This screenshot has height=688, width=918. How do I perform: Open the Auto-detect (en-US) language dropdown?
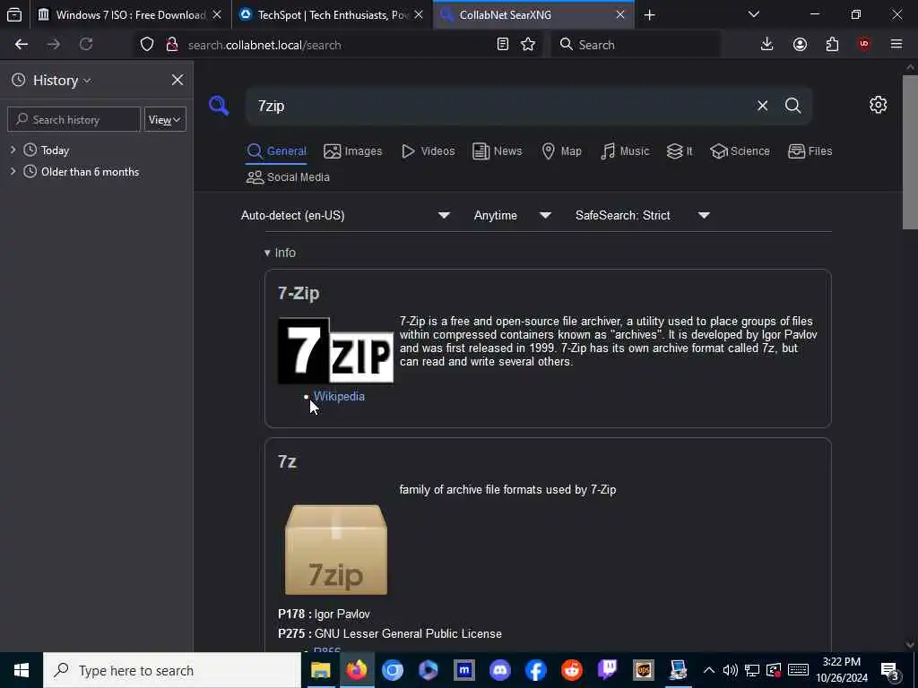click(x=346, y=215)
